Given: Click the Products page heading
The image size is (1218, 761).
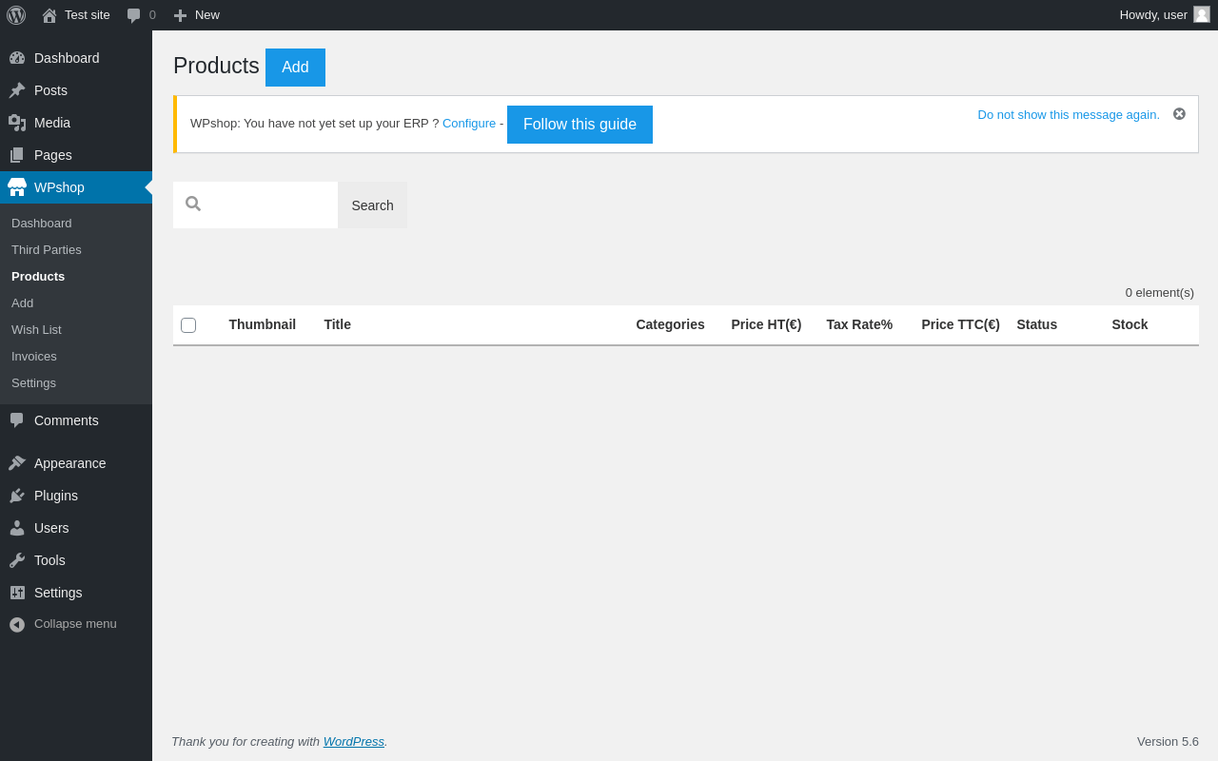Looking at the screenshot, I should click(216, 66).
